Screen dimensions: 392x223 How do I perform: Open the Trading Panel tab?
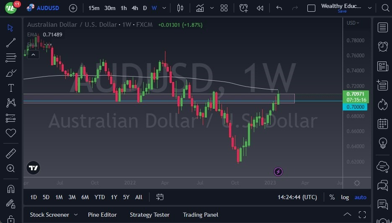(201, 215)
